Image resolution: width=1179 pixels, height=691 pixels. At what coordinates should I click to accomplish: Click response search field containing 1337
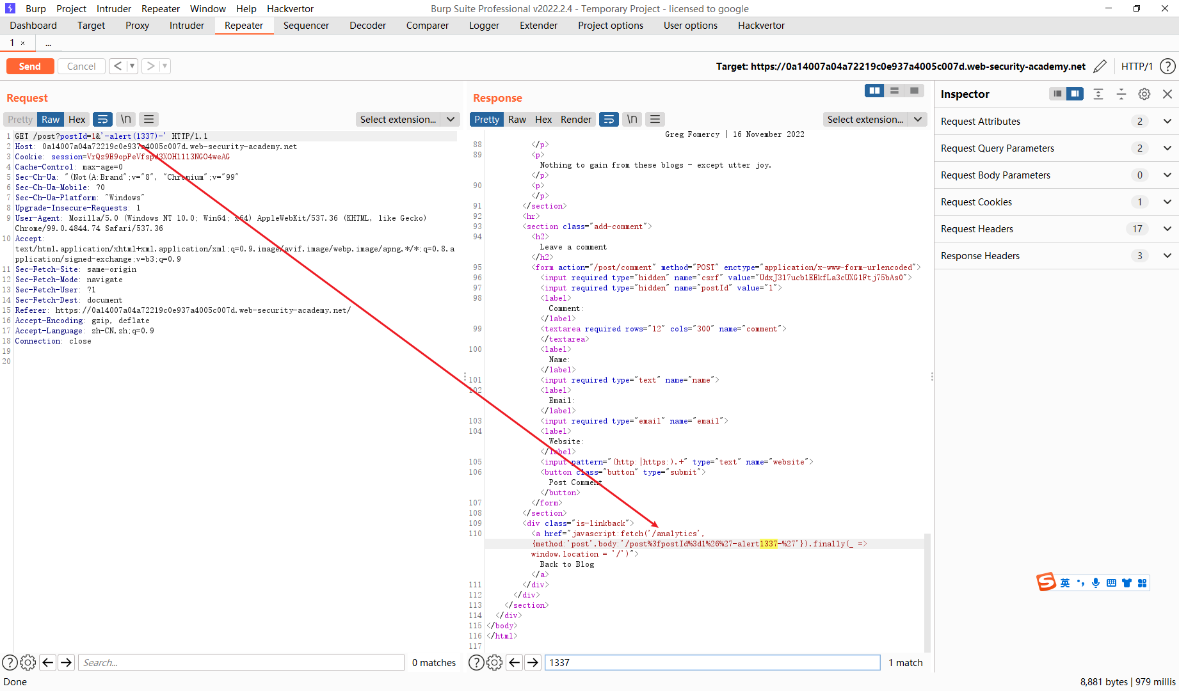click(712, 663)
